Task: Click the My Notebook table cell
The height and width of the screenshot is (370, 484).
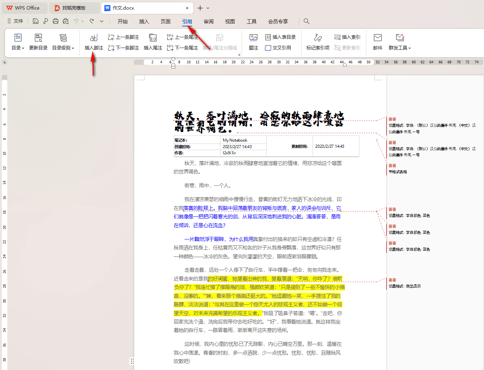Action: [x=243, y=140]
